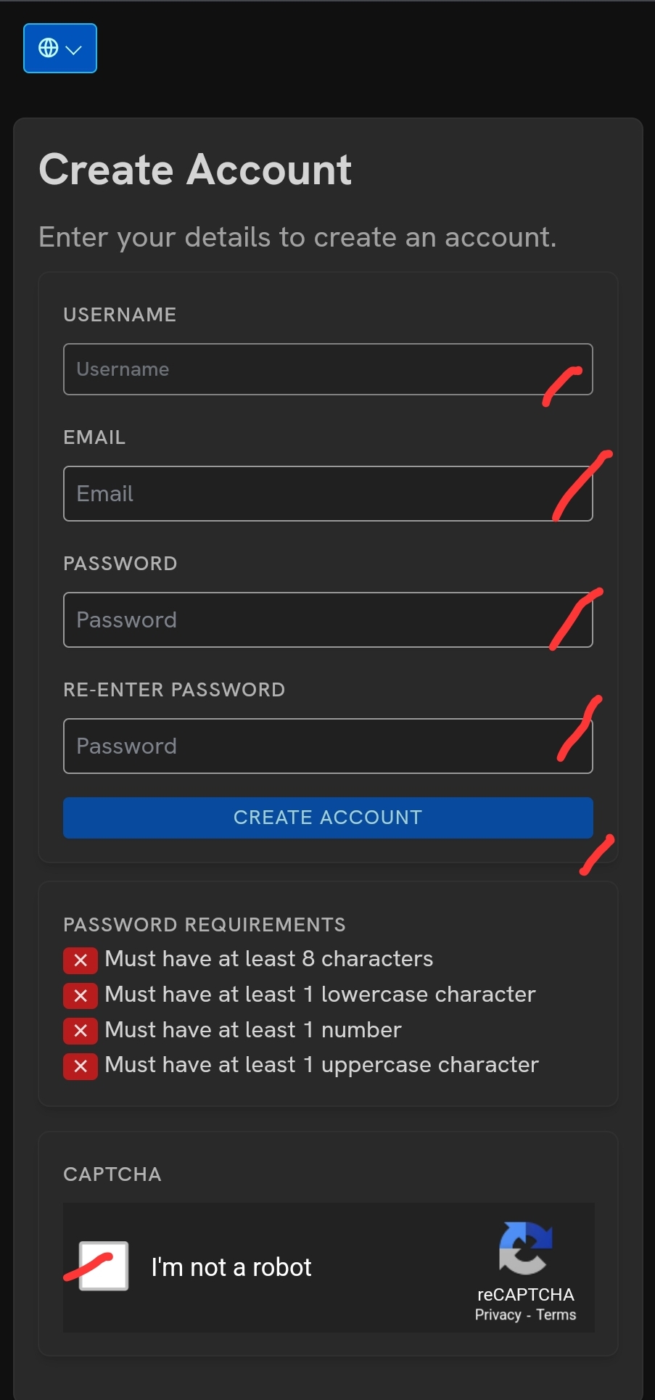Select the first Password input field

pos(328,619)
